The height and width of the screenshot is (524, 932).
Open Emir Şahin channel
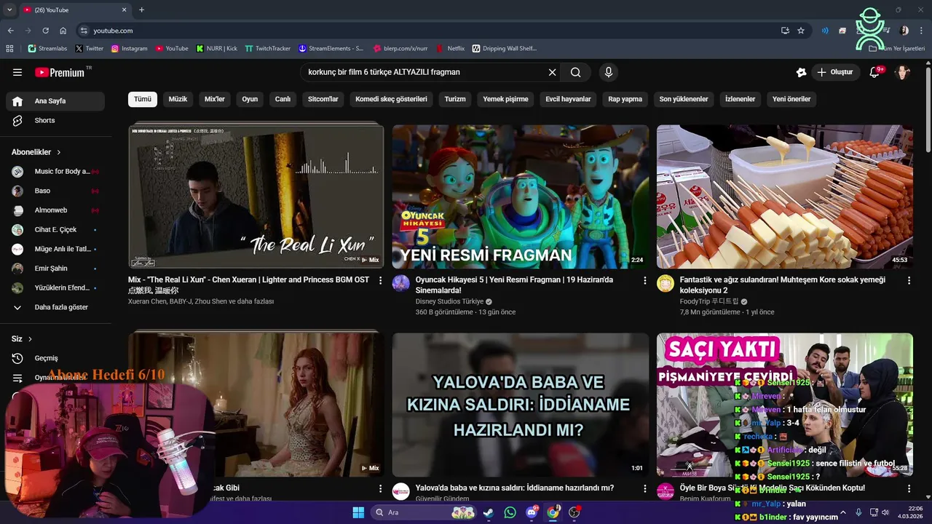[55, 268]
